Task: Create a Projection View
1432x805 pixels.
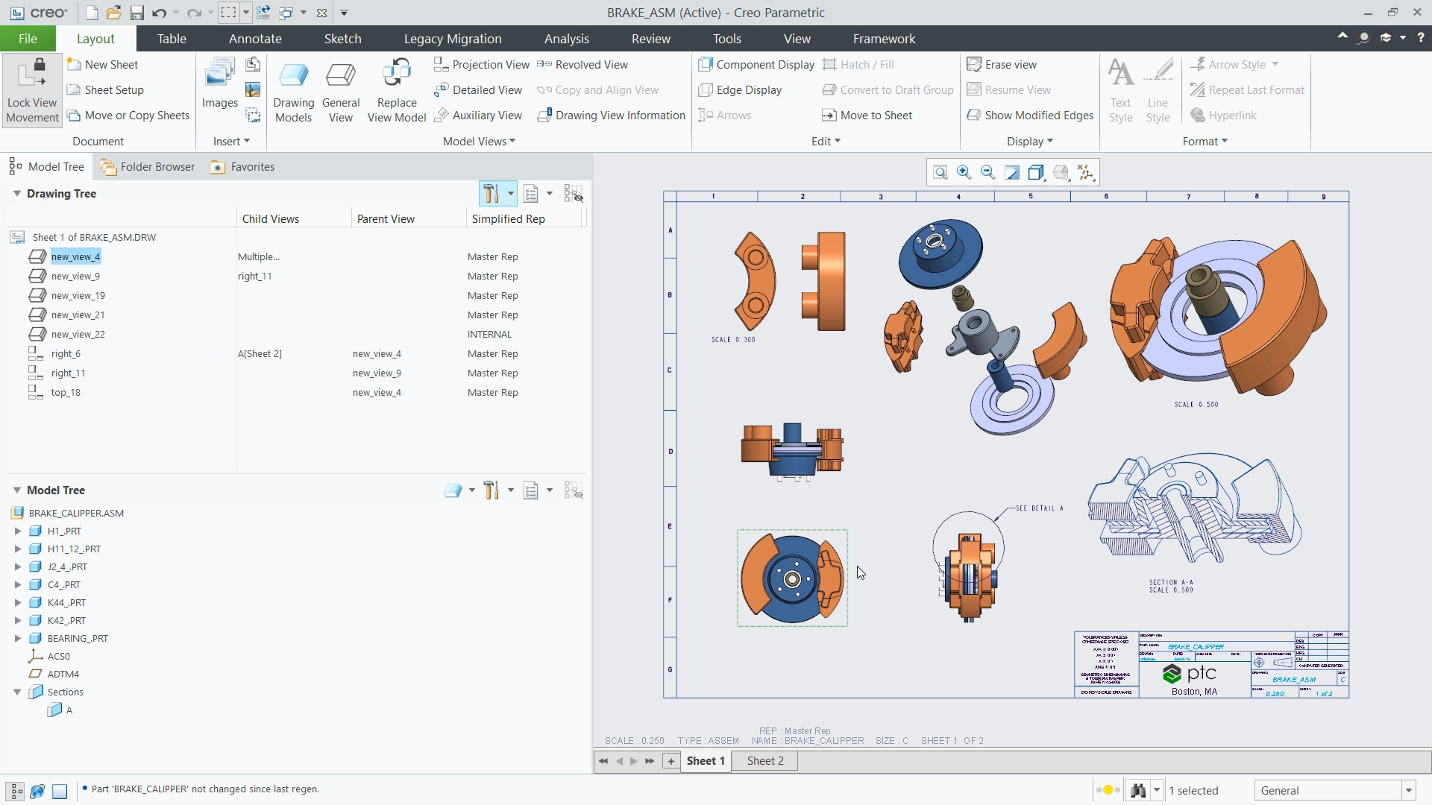Action: (x=481, y=65)
